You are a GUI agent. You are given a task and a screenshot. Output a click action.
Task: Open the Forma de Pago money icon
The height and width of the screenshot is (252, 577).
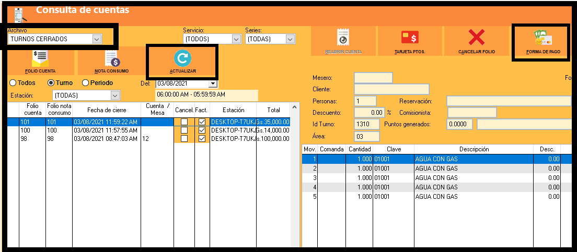click(x=543, y=38)
